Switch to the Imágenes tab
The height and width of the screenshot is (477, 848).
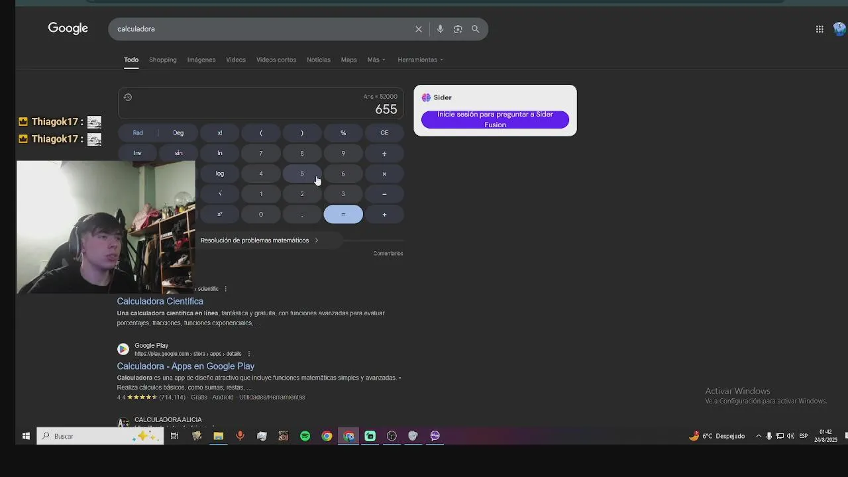(x=201, y=60)
